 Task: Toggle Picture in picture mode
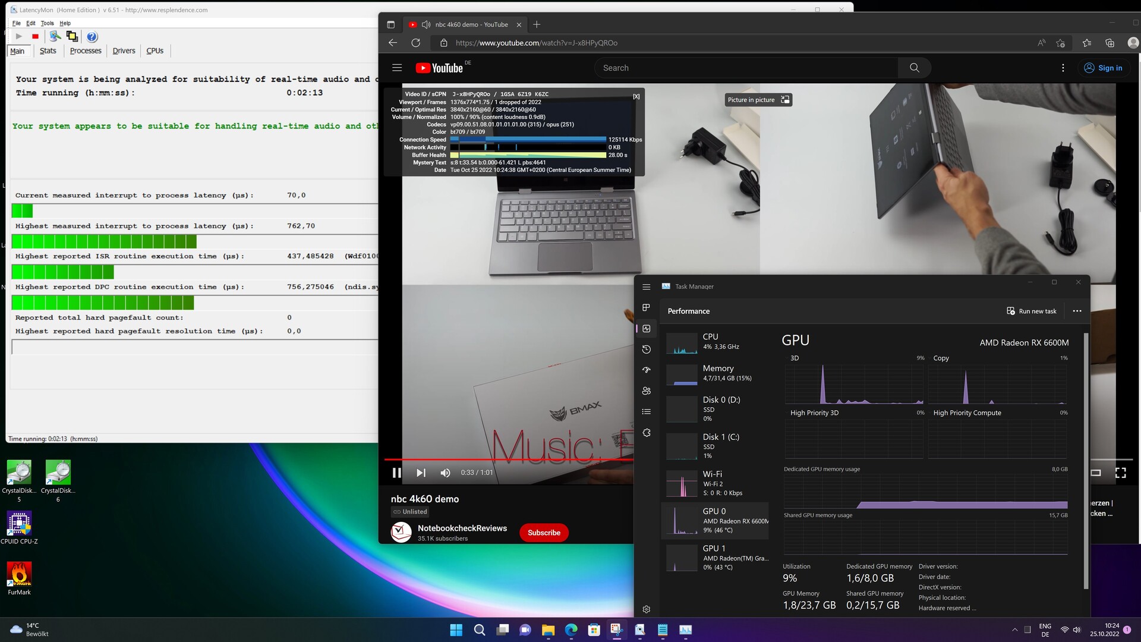(758, 100)
